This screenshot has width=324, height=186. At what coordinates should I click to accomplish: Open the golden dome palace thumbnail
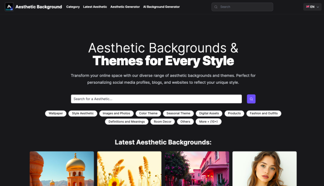(x=62, y=168)
